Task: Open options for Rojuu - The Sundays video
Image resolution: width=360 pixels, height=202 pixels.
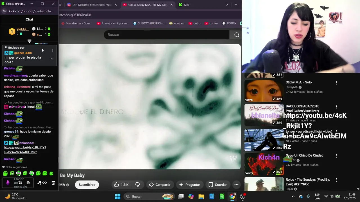Action: 337,180
